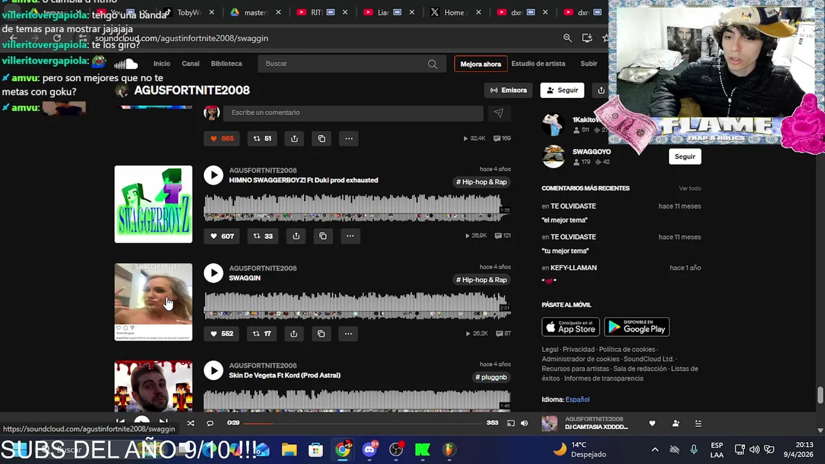Click the page vertical scrollbar thumb

click(820, 395)
